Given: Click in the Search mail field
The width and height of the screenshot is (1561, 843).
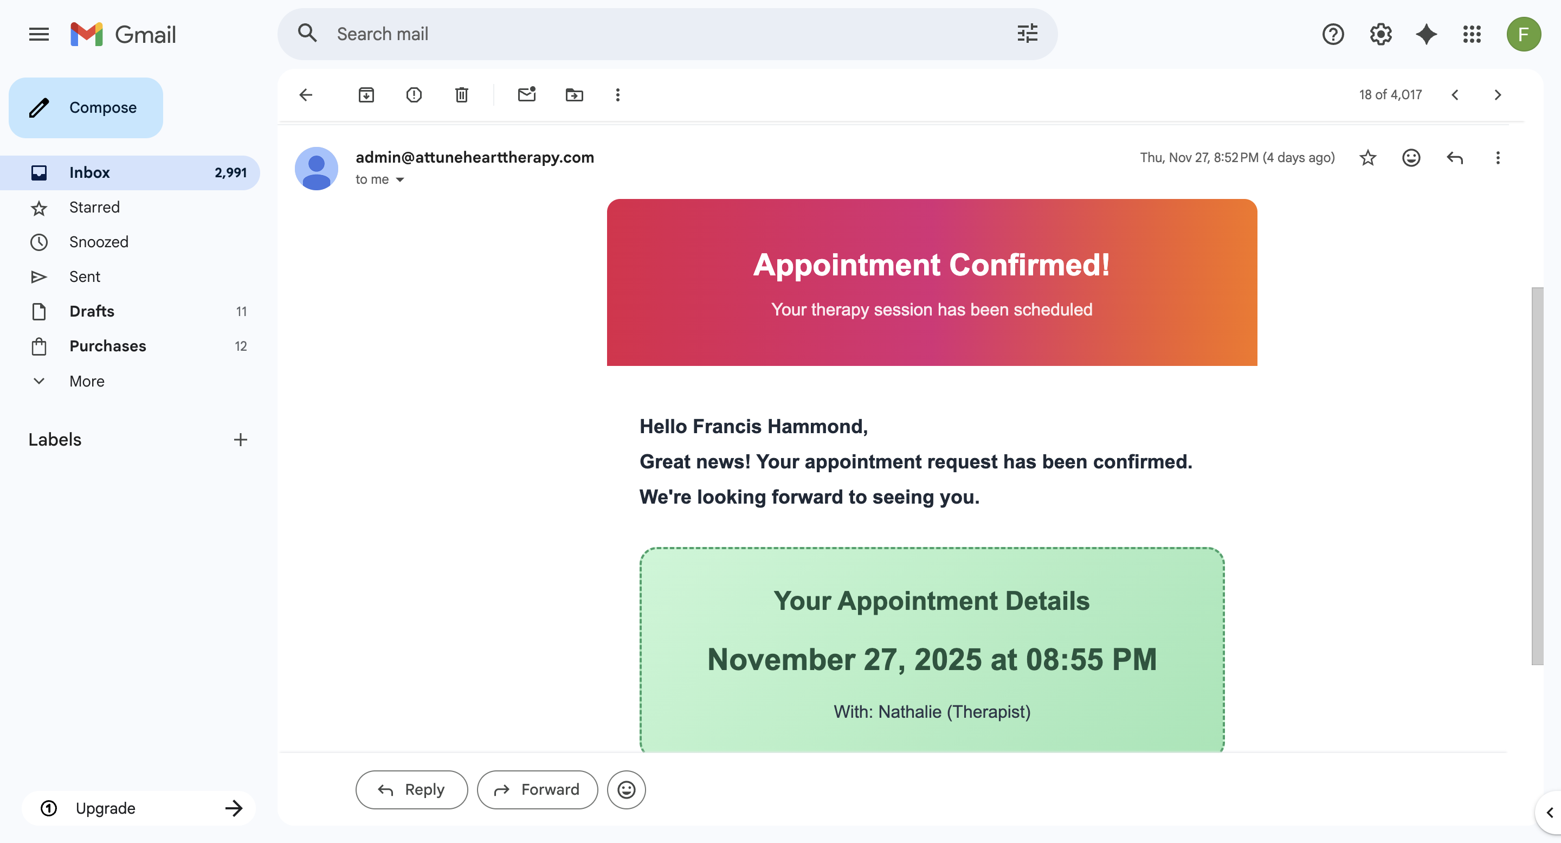Looking at the screenshot, I should click(667, 34).
